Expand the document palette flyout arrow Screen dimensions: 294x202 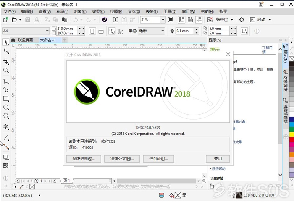point(16,187)
